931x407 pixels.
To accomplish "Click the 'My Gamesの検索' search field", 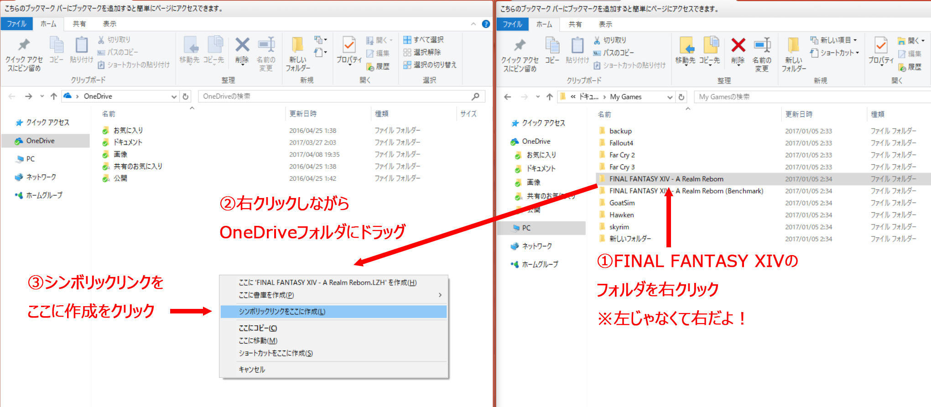I will (812, 97).
